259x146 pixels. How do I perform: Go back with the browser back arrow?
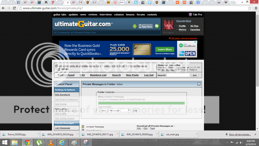(x=3, y=8)
